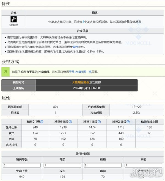Open help icon beside 精英0 满级
Image resolution: width=165 pixels, height=181 pixels.
point(70,122)
